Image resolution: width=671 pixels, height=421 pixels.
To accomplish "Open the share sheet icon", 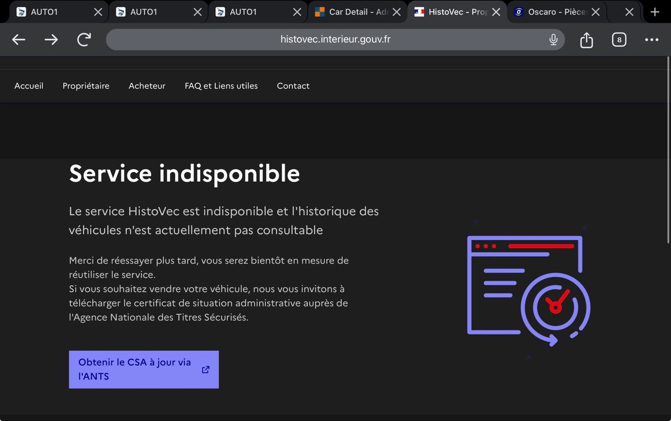I will pos(586,40).
